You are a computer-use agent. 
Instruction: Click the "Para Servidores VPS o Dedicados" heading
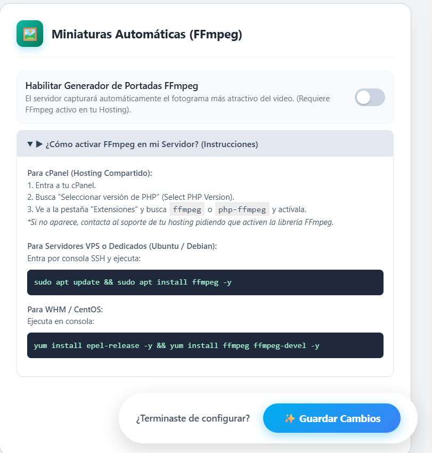tap(122, 246)
